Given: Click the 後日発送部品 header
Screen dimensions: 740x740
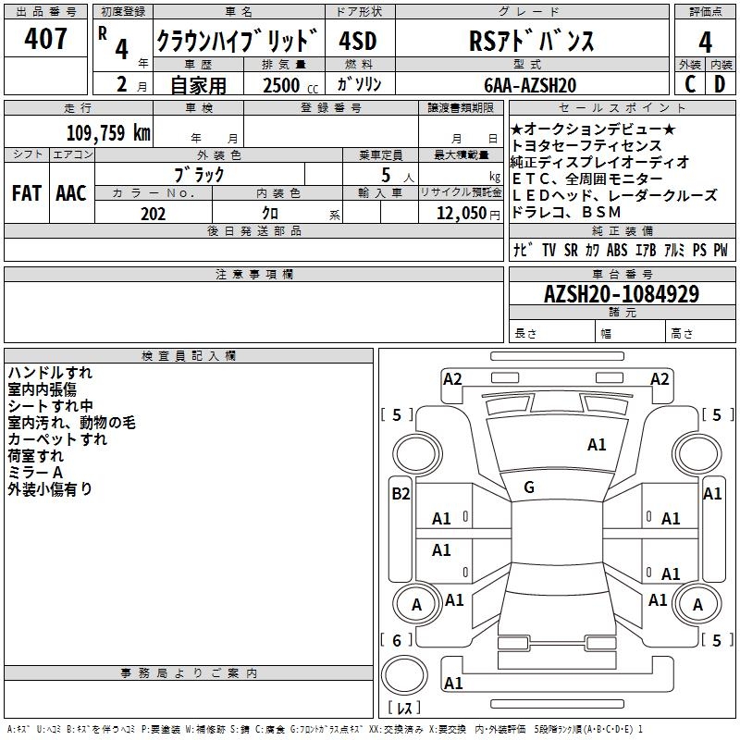Looking at the screenshot, I should pyautogui.click(x=253, y=230).
